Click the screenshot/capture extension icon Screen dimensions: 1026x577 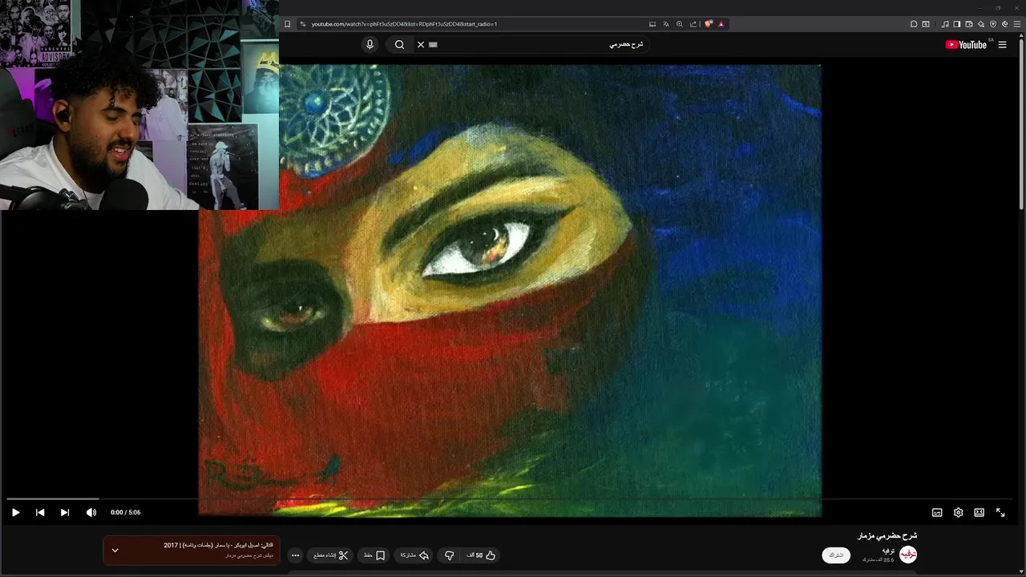(x=926, y=24)
